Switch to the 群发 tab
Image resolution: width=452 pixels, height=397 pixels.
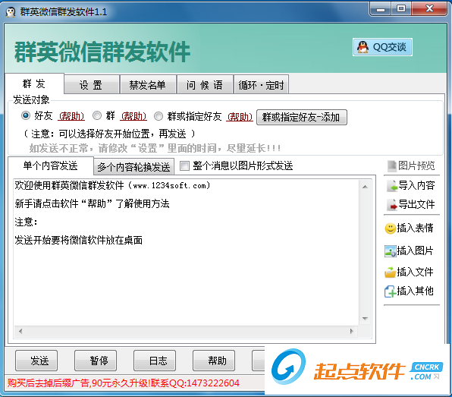(x=34, y=83)
